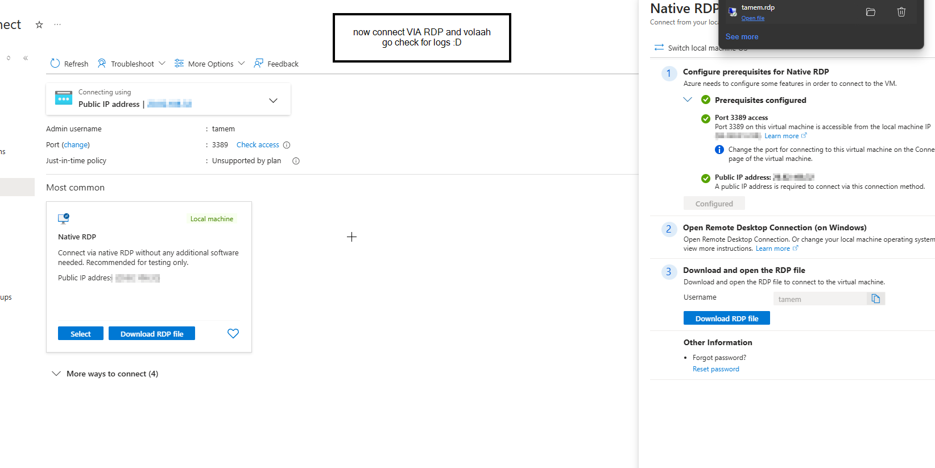Viewport: 935px width, 468px height.
Task: Download RDP file from Native RDP card
Action: coord(152,334)
